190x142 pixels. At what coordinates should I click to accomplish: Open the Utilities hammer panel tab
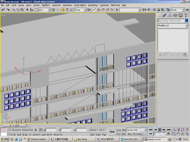click(x=186, y=16)
